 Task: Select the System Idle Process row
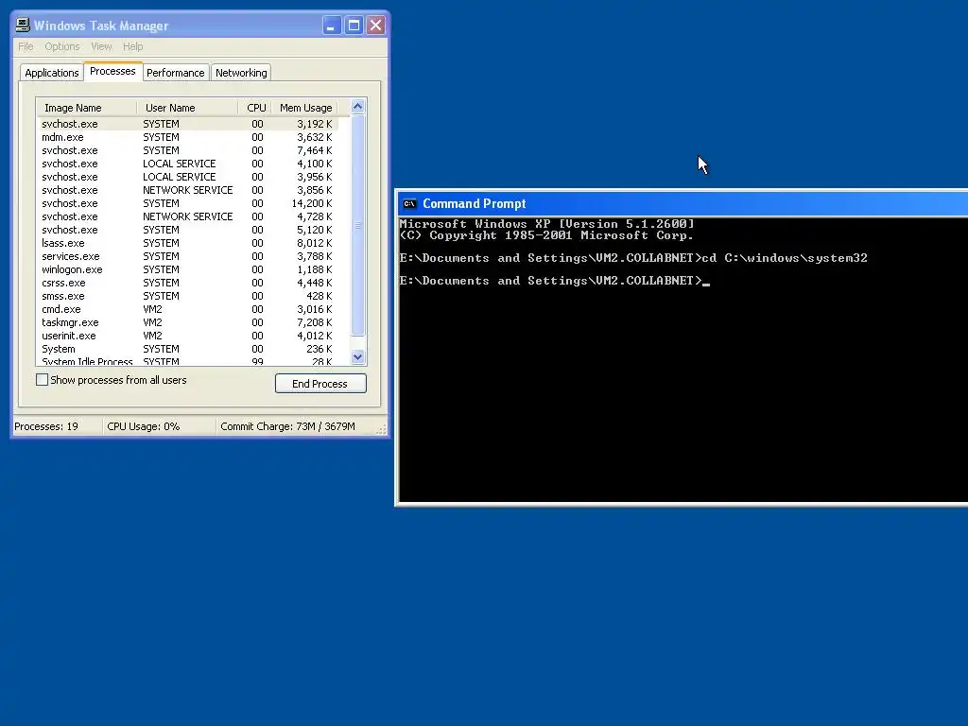click(x=188, y=361)
